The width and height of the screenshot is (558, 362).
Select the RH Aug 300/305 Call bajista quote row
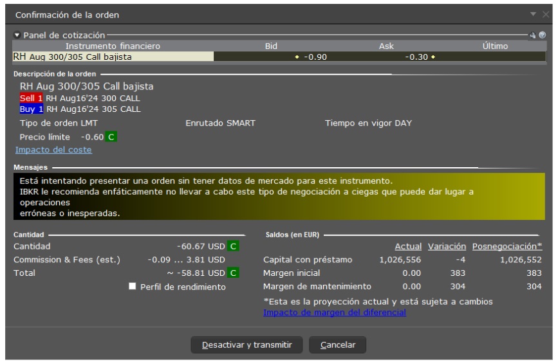coord(279,57)
